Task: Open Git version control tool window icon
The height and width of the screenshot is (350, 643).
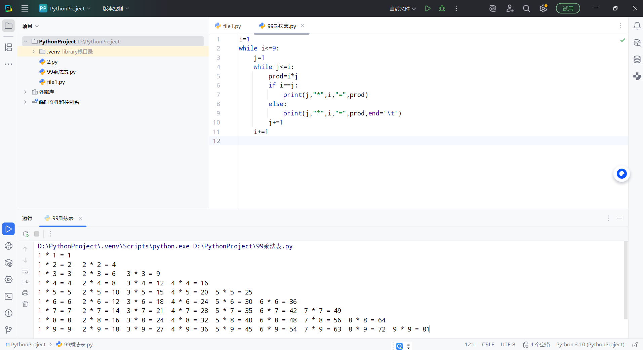Action: [x=9, y=330]
